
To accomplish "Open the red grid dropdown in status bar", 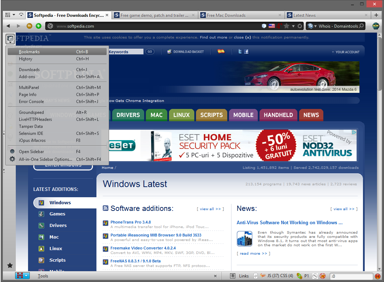I will coord(22,276).
